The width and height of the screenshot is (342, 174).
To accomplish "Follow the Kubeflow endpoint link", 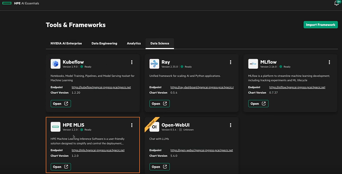I will pos(101,87).
